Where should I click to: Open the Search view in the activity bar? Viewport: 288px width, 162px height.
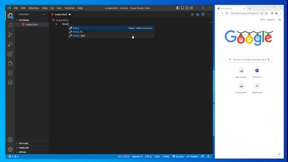click(10, 25)
